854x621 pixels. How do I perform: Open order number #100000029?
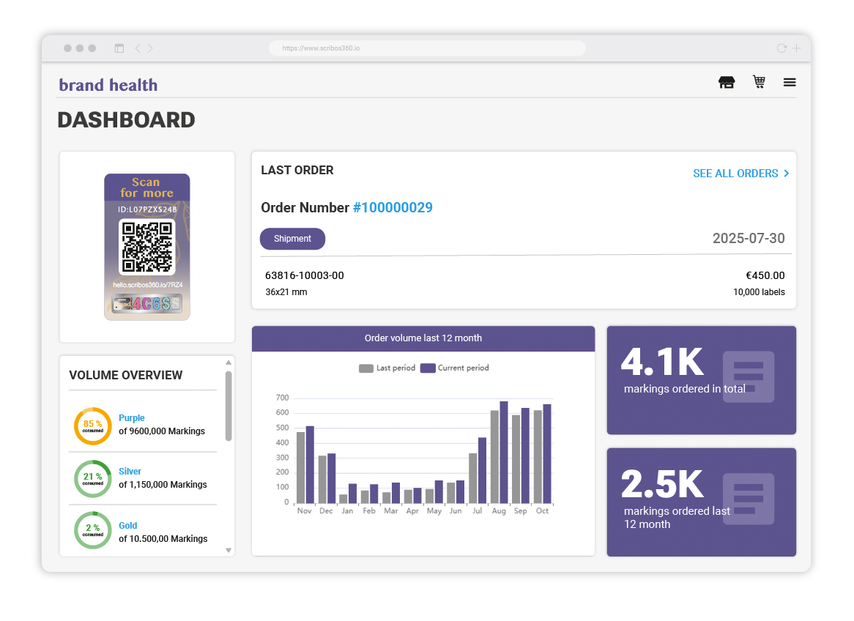pos(393,208)
